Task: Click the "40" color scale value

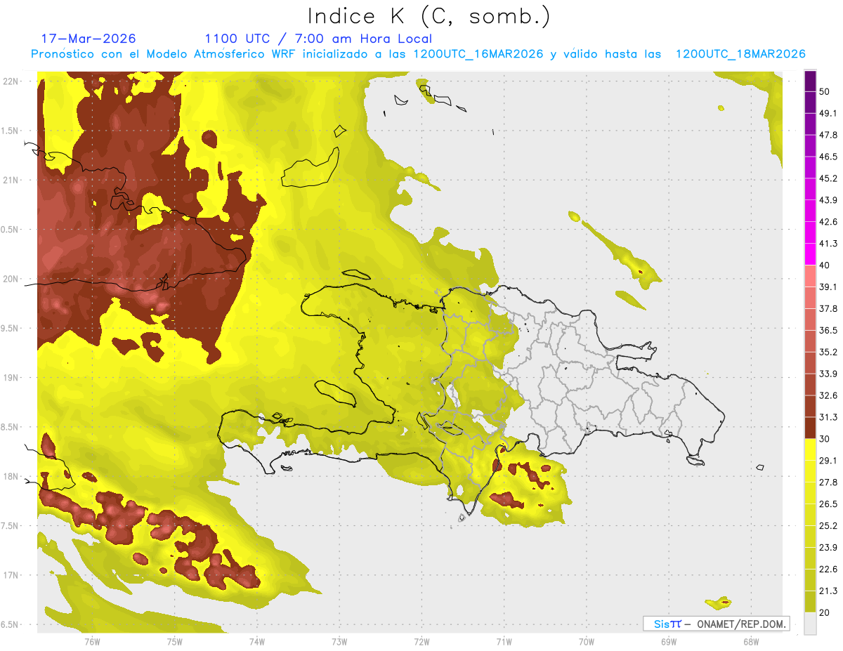Action: click(x=825, y=265)
